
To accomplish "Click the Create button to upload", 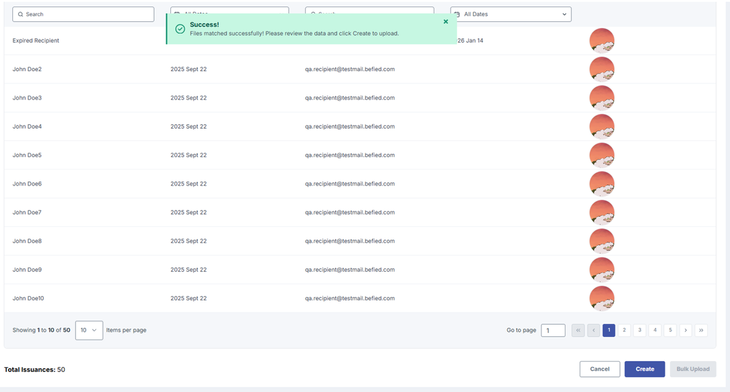I will [x=645, y=369].
